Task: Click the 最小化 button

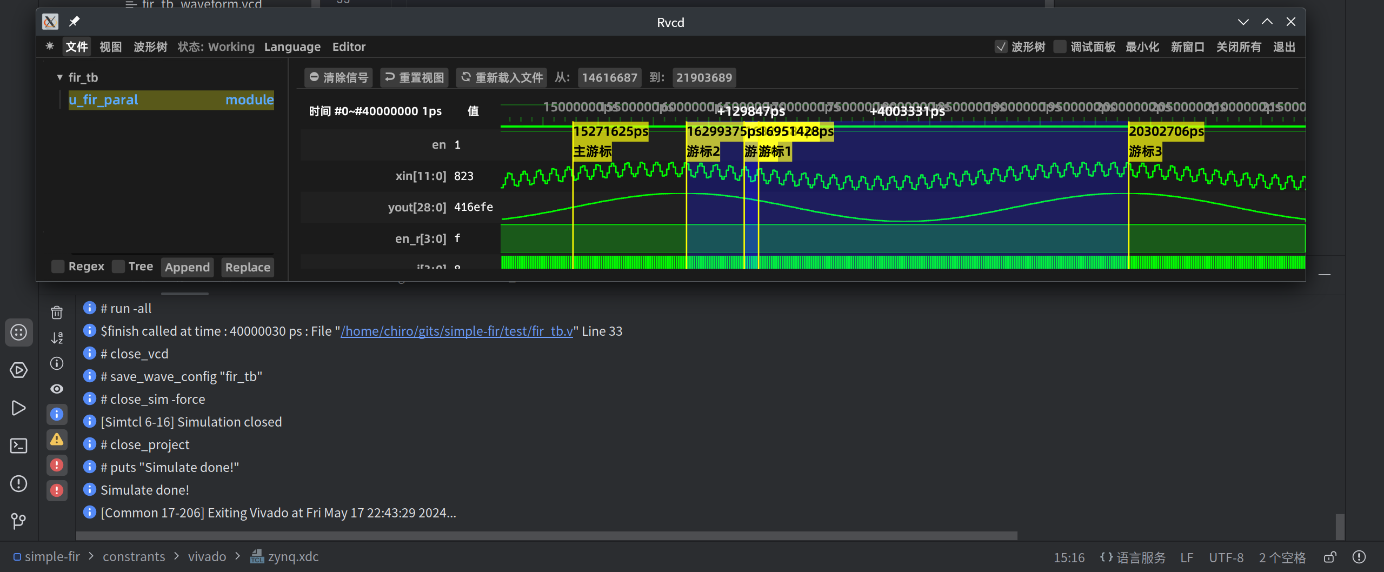Action: 1142,46
